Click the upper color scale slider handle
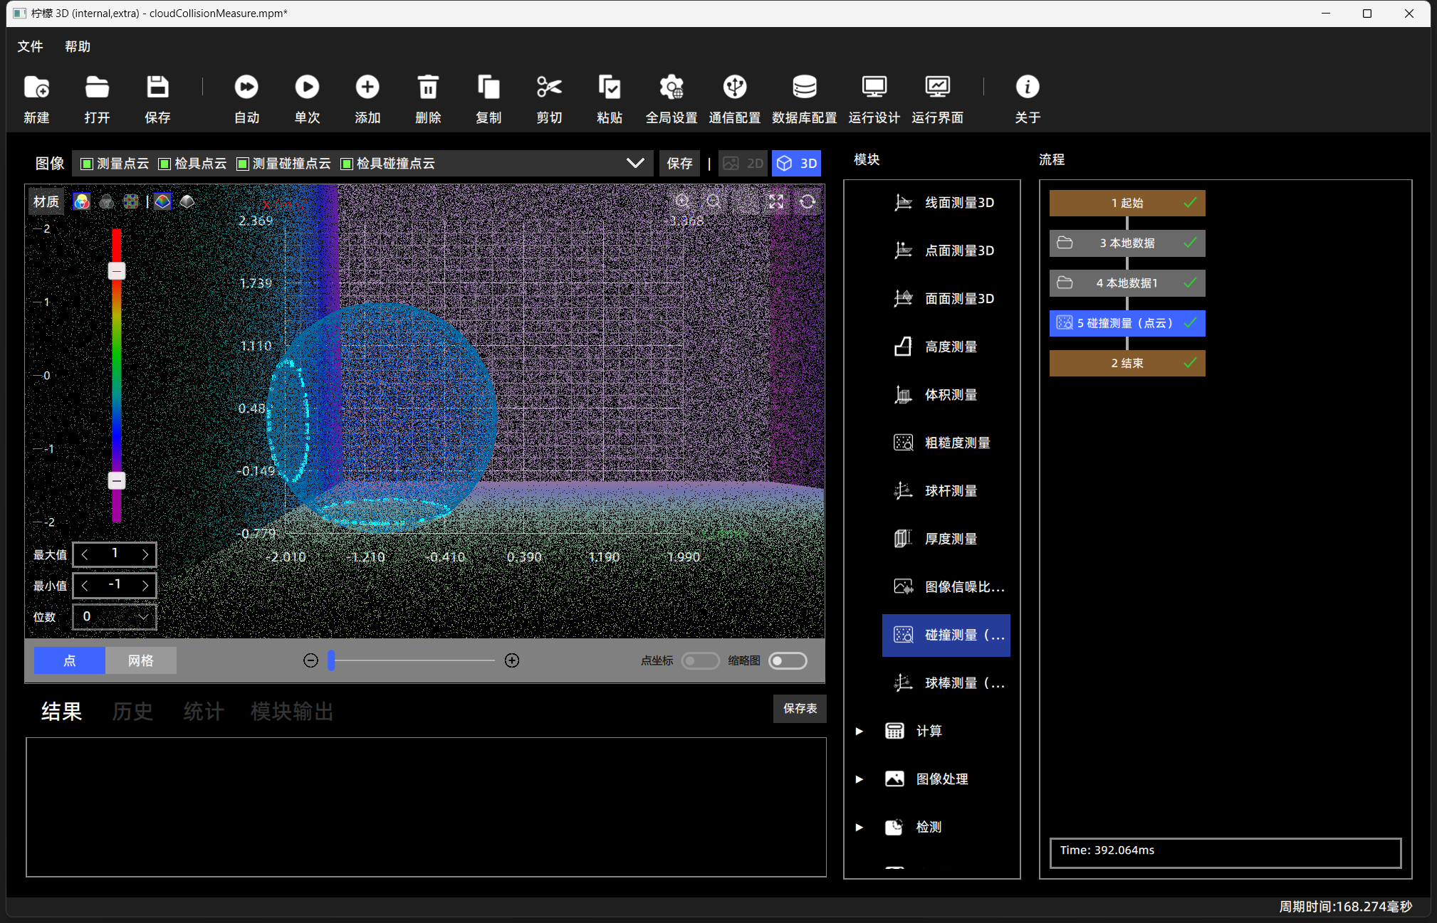Image resolution: width=1437 pixels, height=923 pixels. (x=117, y=271)
